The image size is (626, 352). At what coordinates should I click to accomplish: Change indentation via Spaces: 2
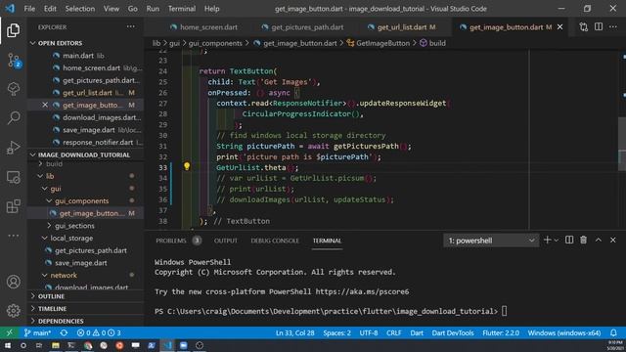pyautogui.click(x=336, y=332)
